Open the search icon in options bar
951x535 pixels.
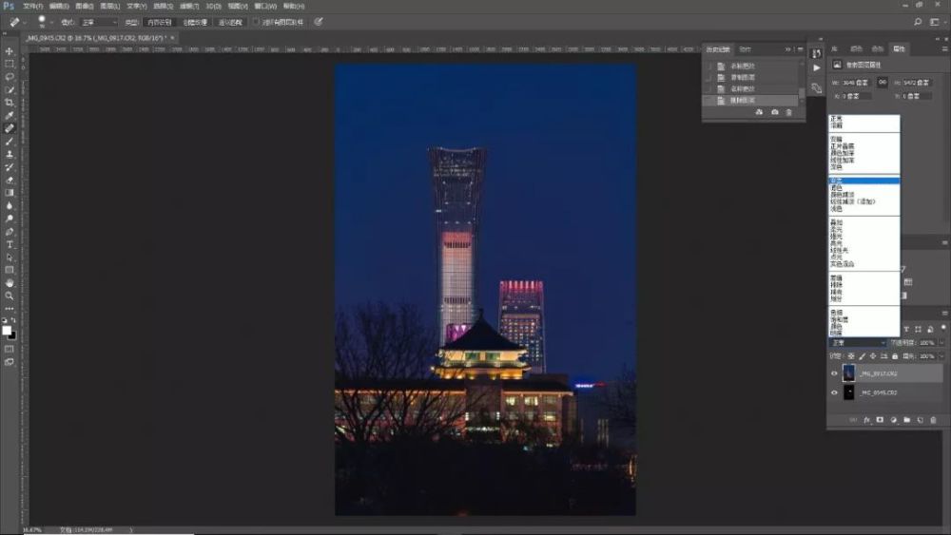click(x=918, y=22)
